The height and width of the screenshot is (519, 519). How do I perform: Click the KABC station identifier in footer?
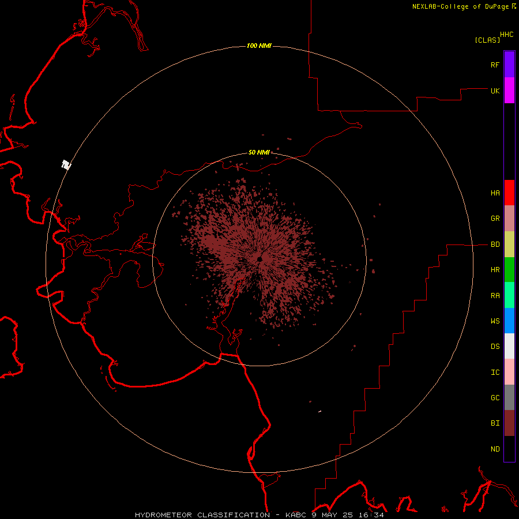(296, 515)
